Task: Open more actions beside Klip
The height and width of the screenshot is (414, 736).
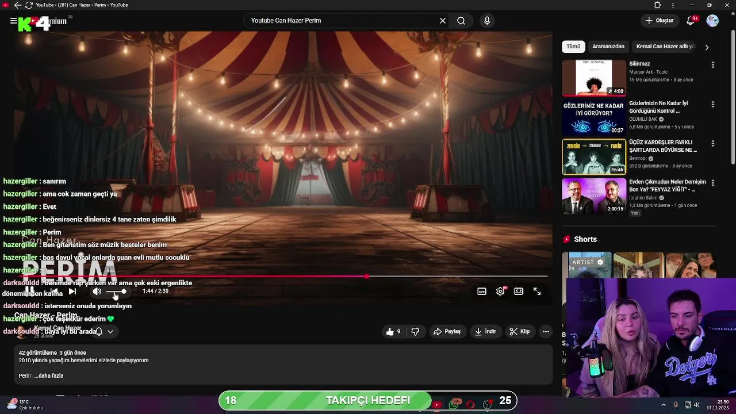Action: click(x=546, y=332)
